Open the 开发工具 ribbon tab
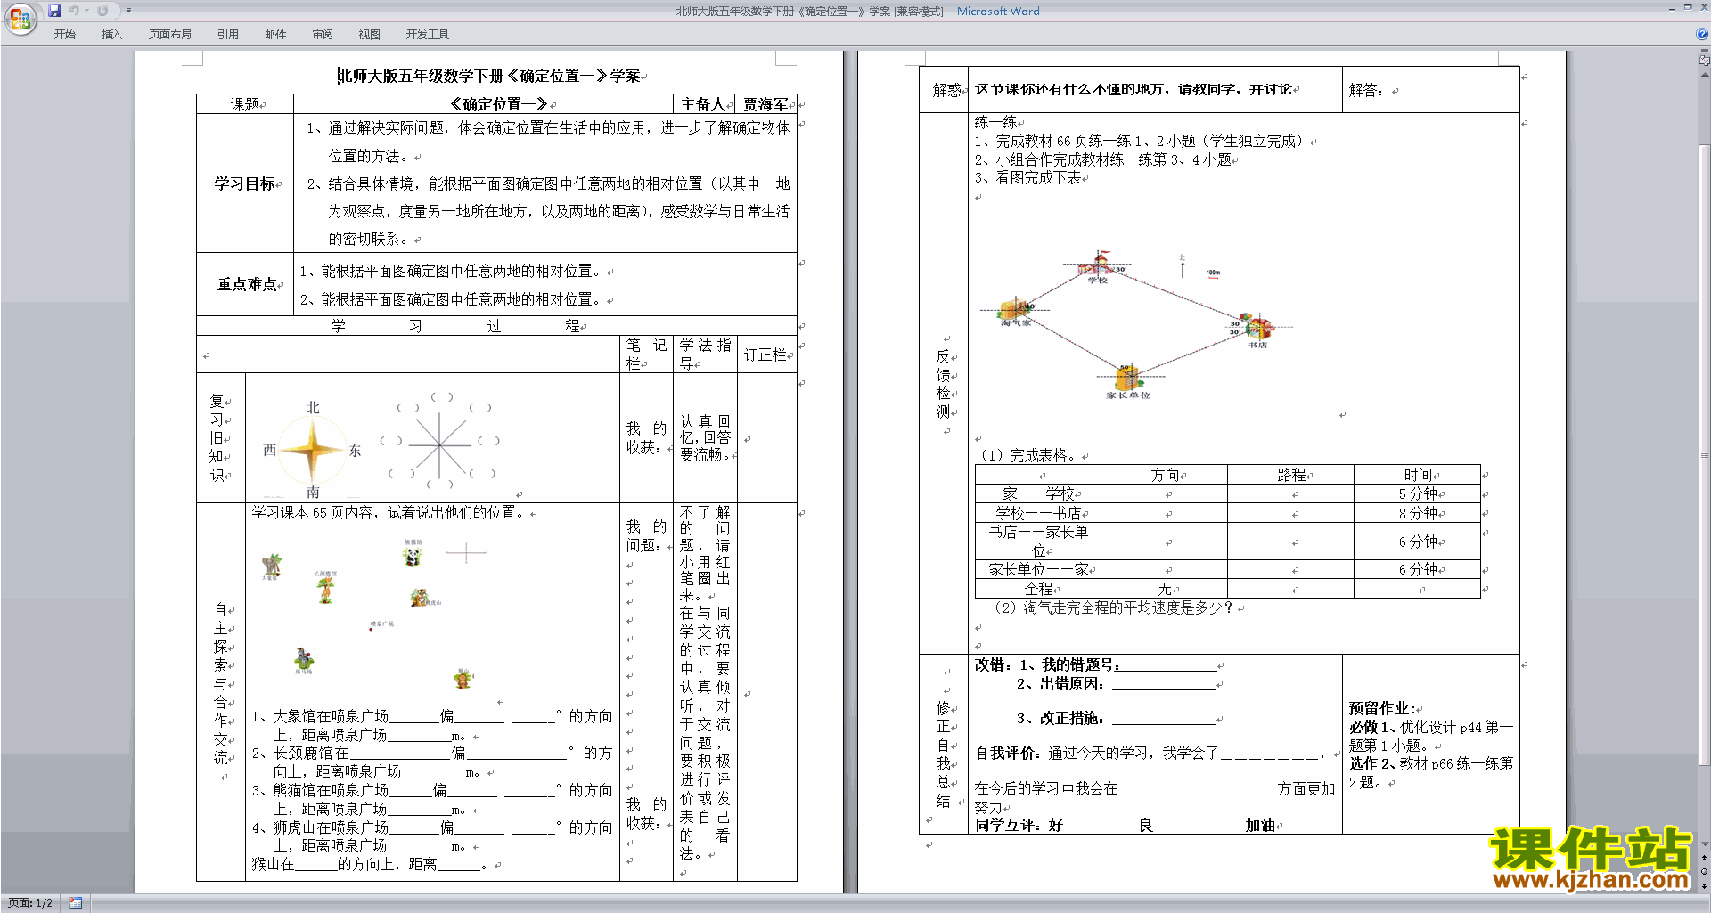1711x913 pixels. tap(428, 35)
